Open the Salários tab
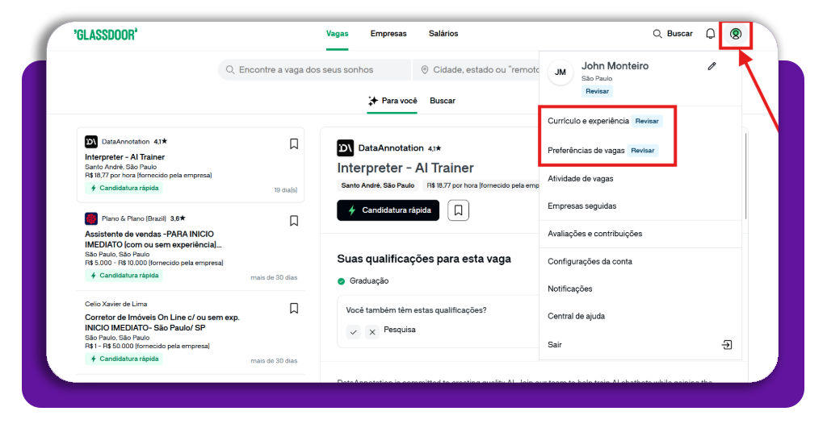This screenshot has width=827, height=432. (443, 34)
